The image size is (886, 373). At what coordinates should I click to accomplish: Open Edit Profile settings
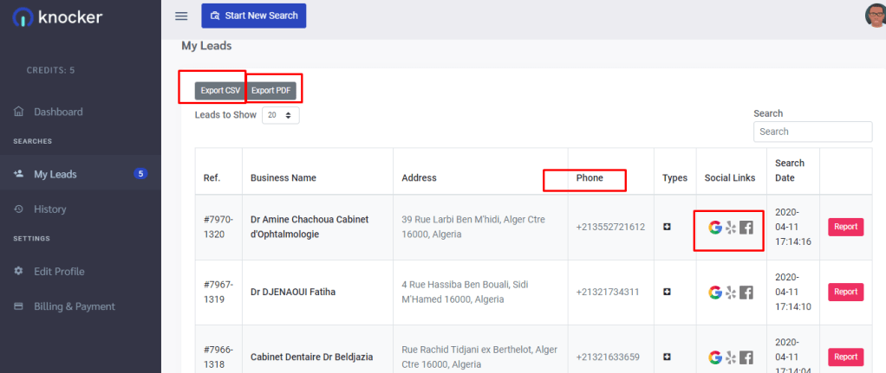coord(59,272)
